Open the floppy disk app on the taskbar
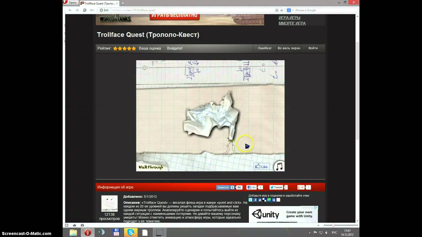The image size is (422, 237). (116, 233)
